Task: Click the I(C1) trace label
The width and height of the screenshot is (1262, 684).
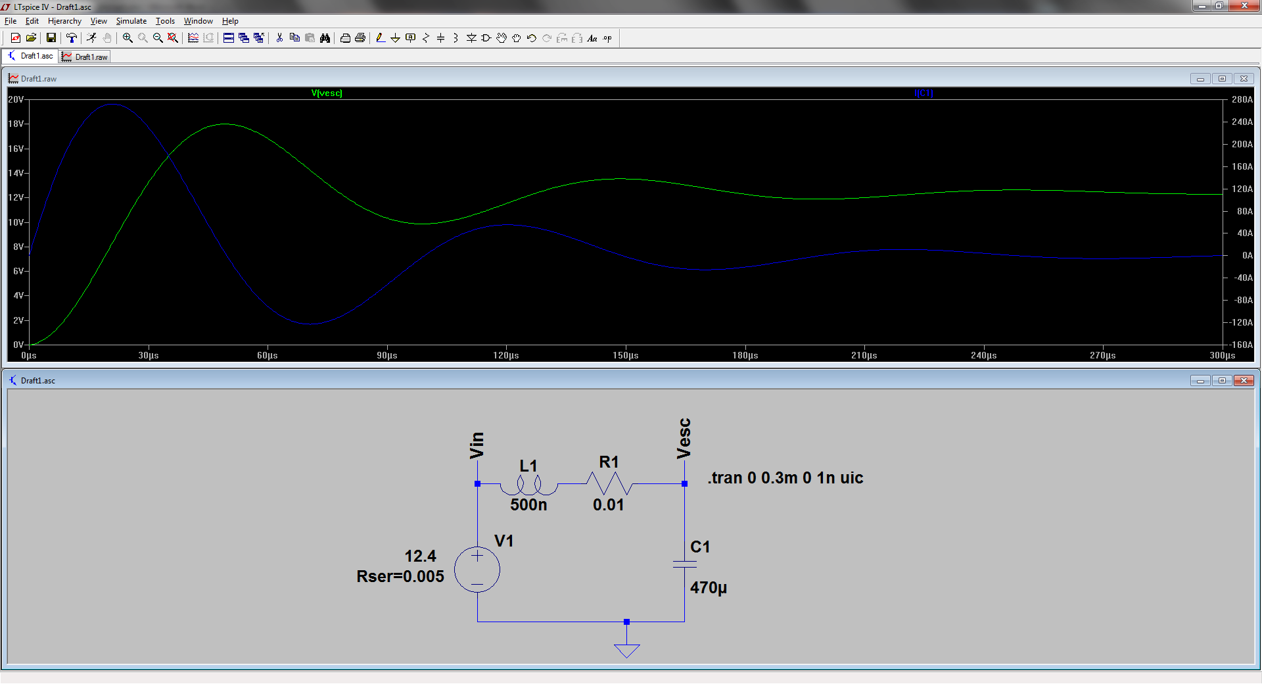Action: tap(923, 93)
